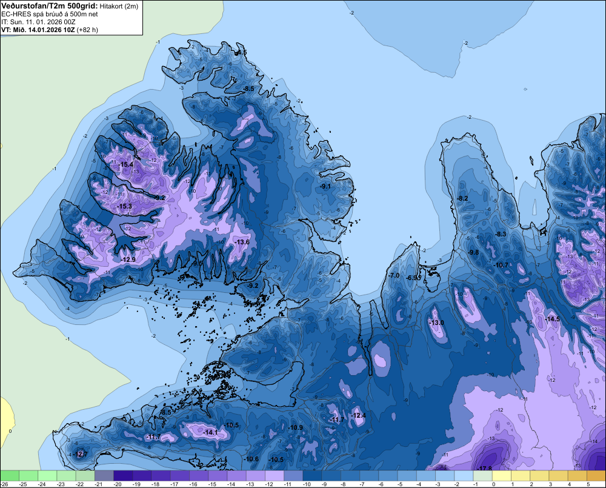
Task: Click the 'Veðurstofan/T2m 500grid:' title text
Action: pos(50,6)
